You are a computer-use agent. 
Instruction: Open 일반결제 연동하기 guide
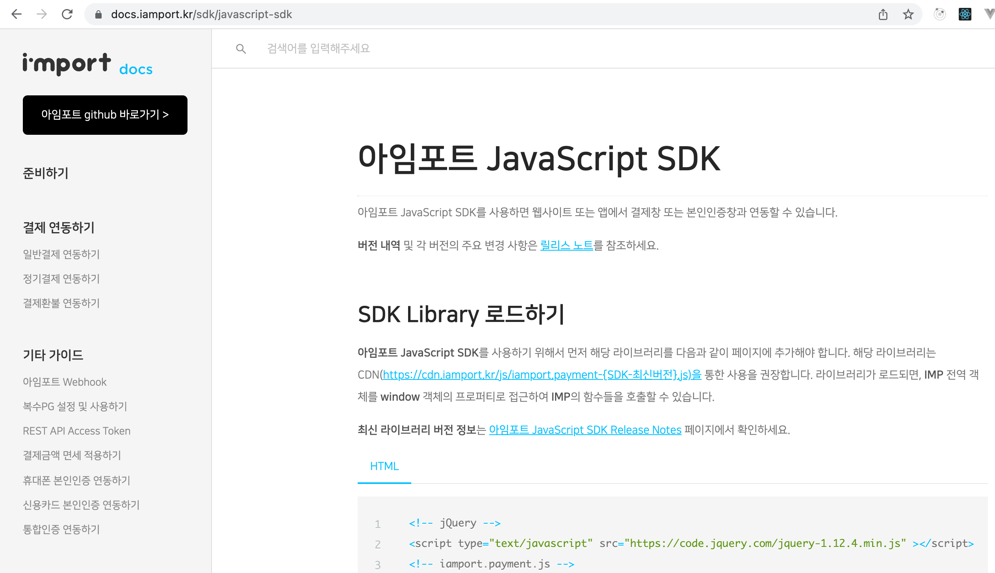(61, 254)
